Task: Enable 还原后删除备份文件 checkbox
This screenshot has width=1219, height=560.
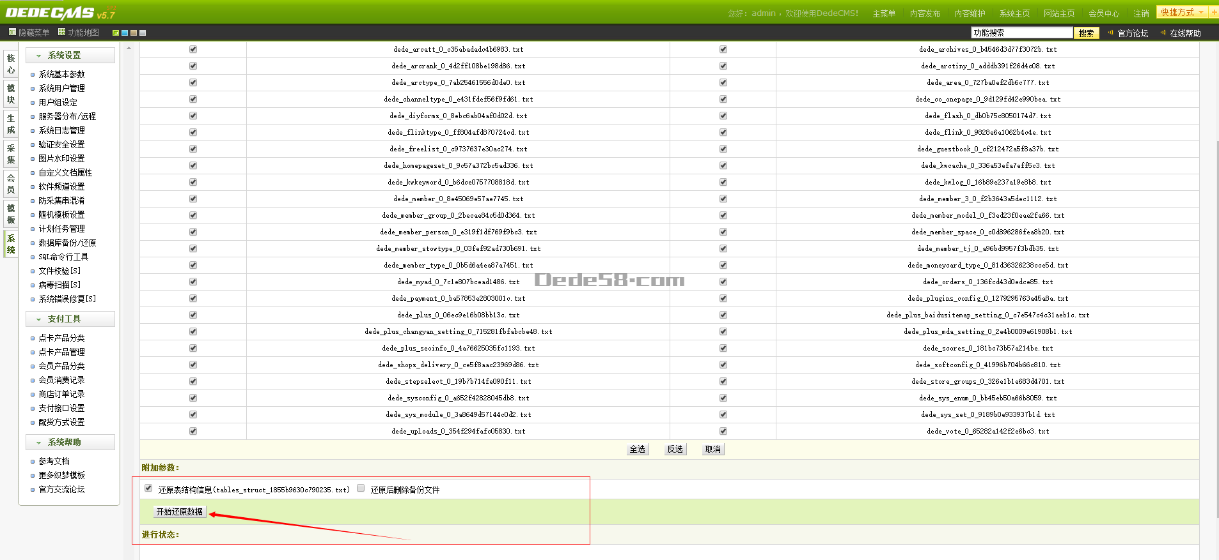Action: click(x=361, y=488)
